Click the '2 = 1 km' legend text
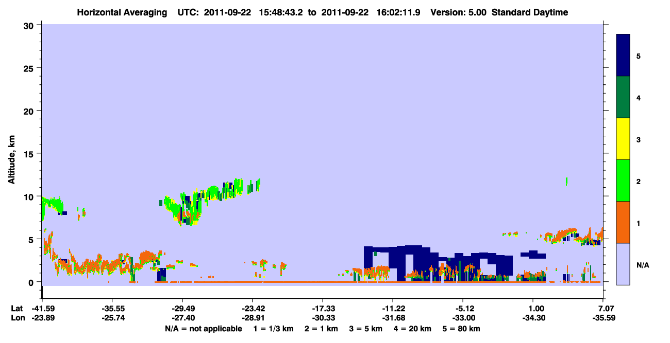This screenshot has width=670, height=343. pos(322,329)
